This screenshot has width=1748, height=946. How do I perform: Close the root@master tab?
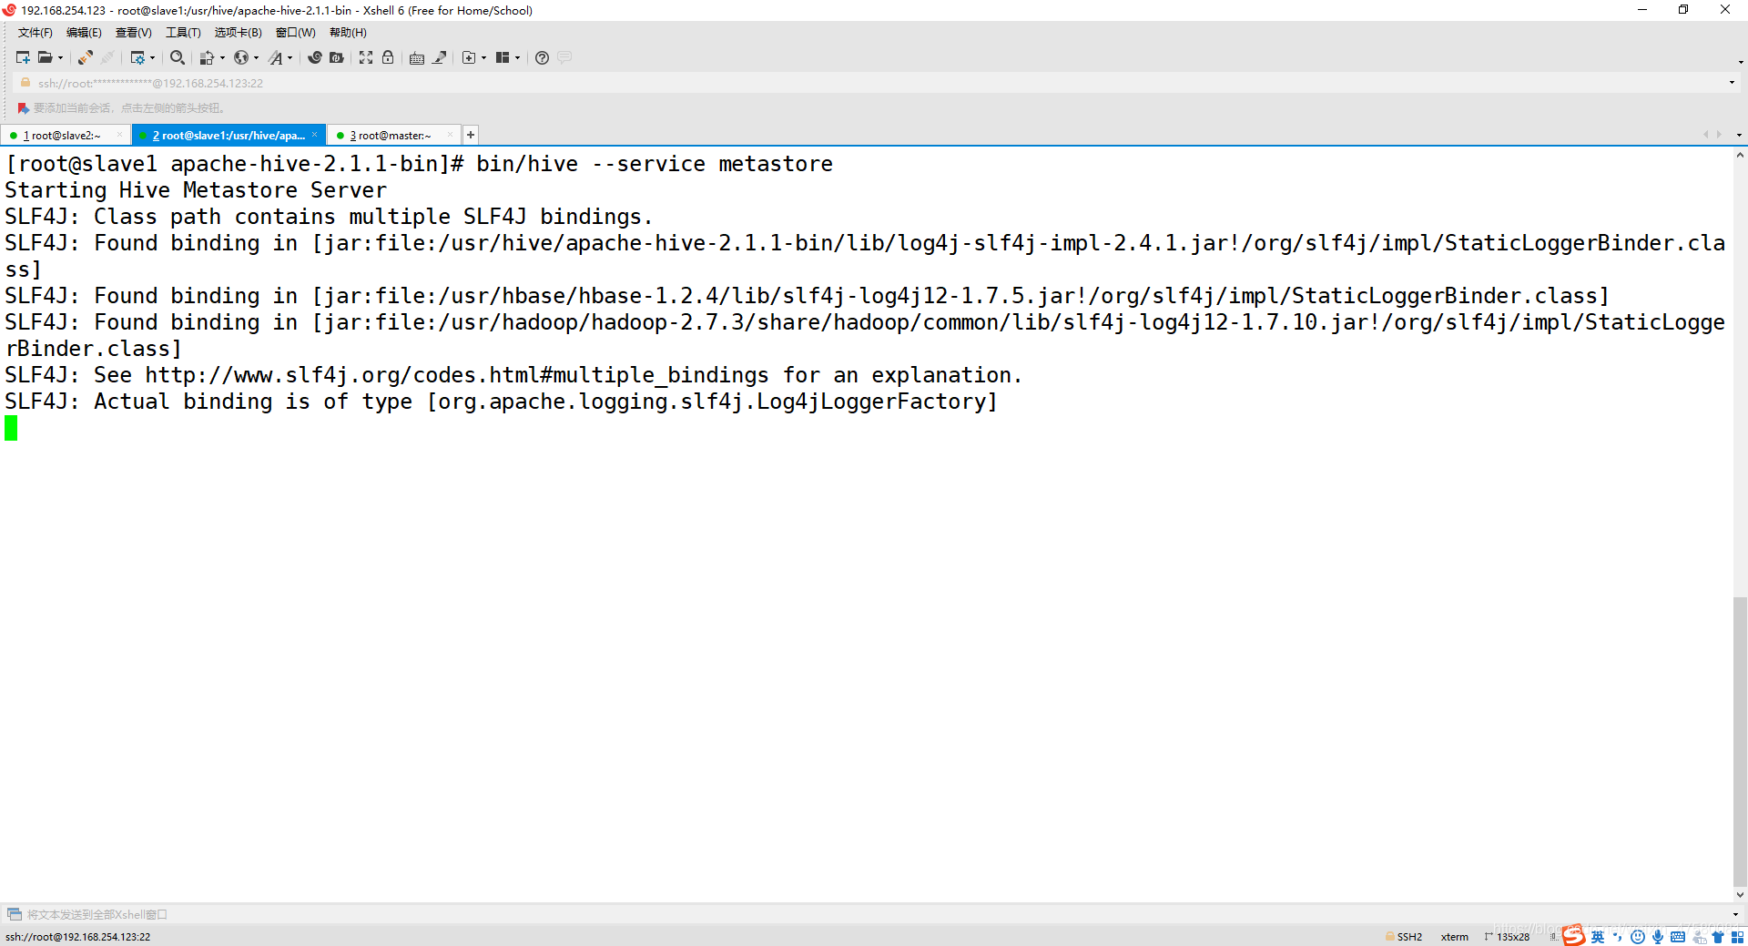click(x=450, y=135)
